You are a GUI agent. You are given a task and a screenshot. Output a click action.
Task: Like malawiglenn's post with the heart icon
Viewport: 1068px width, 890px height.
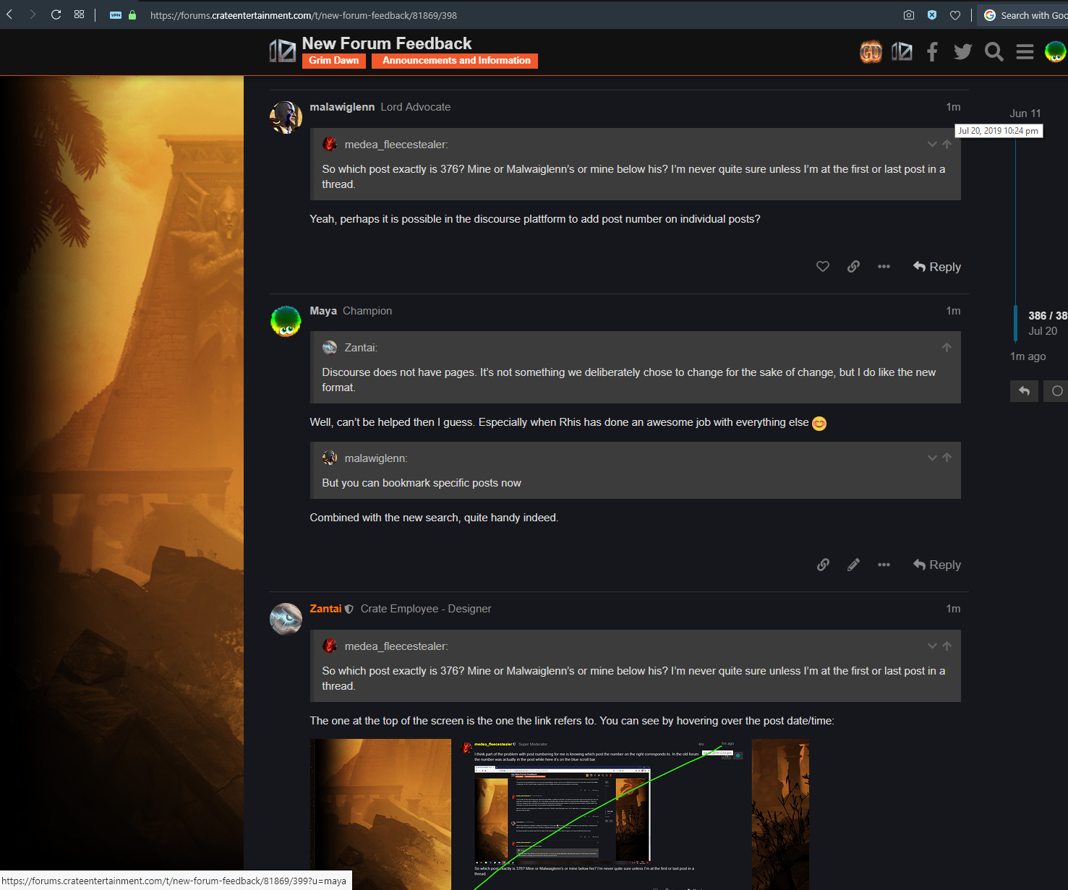coord(822,267)
